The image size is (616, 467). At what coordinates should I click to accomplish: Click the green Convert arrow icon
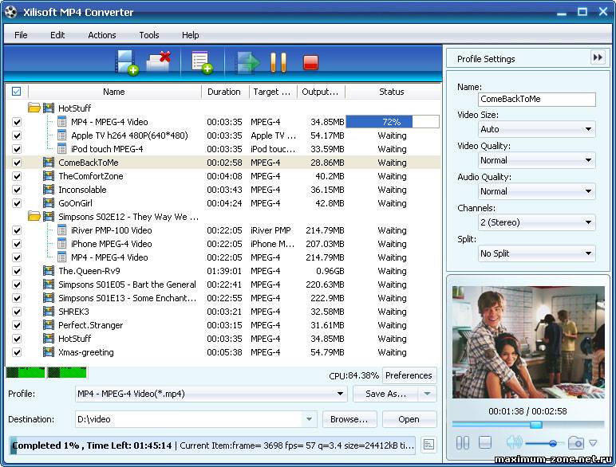[248, 62]
